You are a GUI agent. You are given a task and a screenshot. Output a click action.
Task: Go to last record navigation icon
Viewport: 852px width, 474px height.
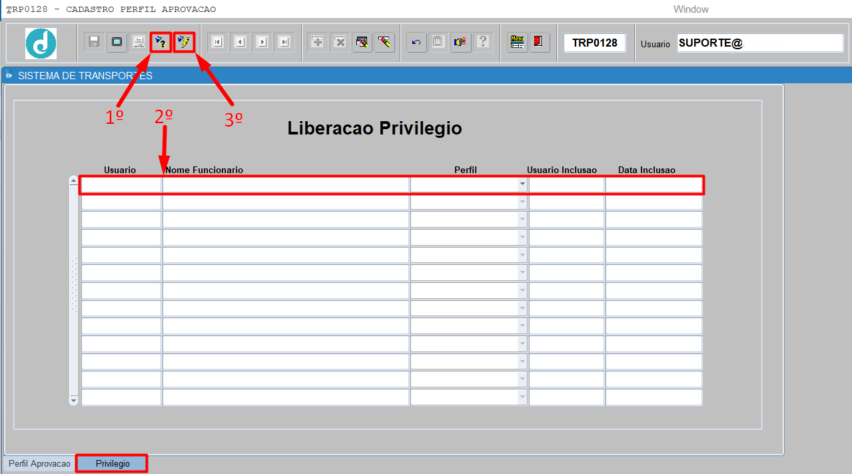[x=284, y=43]
